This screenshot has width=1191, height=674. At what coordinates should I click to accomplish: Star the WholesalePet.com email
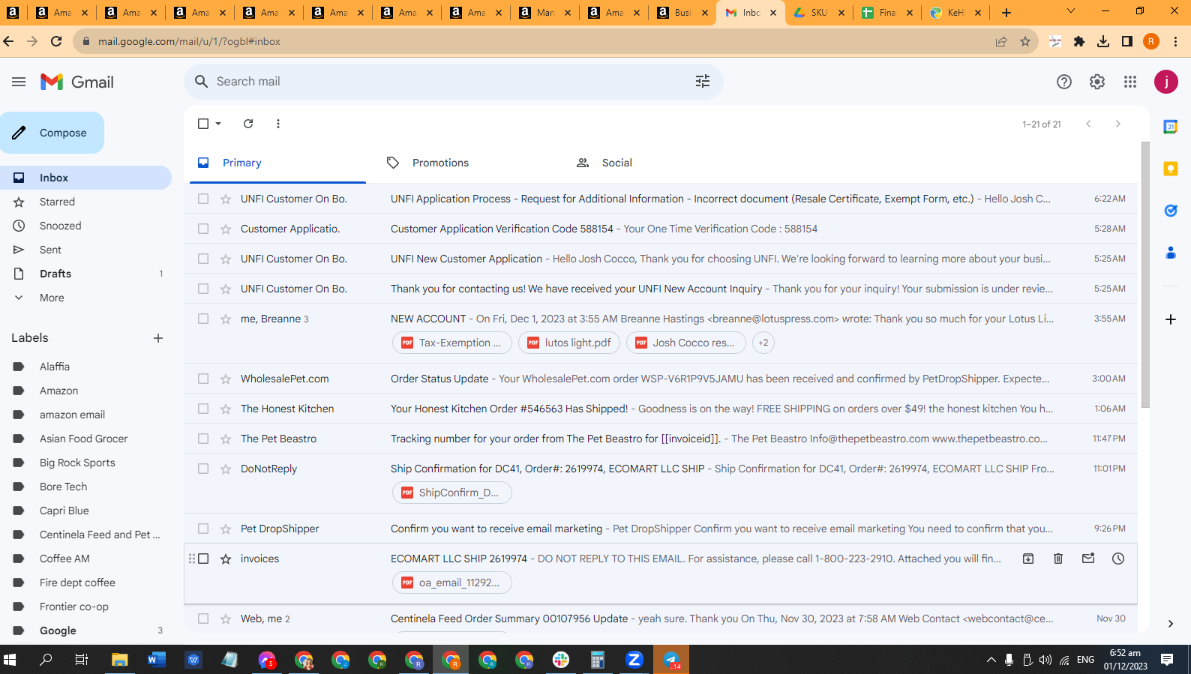[226, 379]
